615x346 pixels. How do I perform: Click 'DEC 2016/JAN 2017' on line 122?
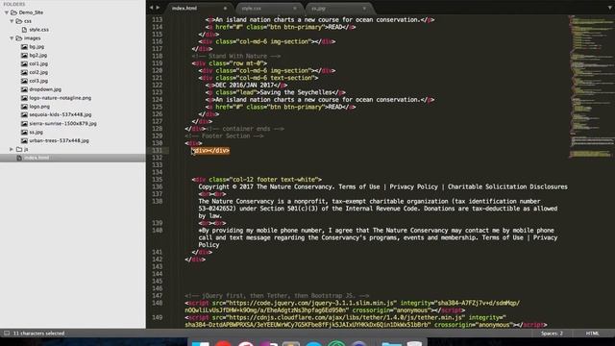coord(245,86)
